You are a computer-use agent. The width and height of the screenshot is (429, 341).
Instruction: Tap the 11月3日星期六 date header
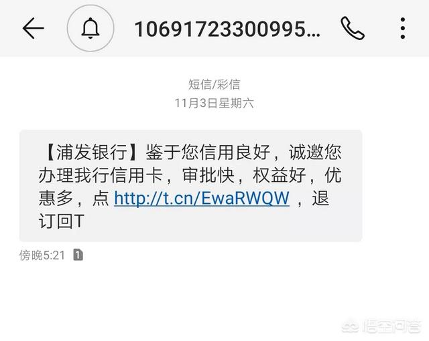coord(214,103)
